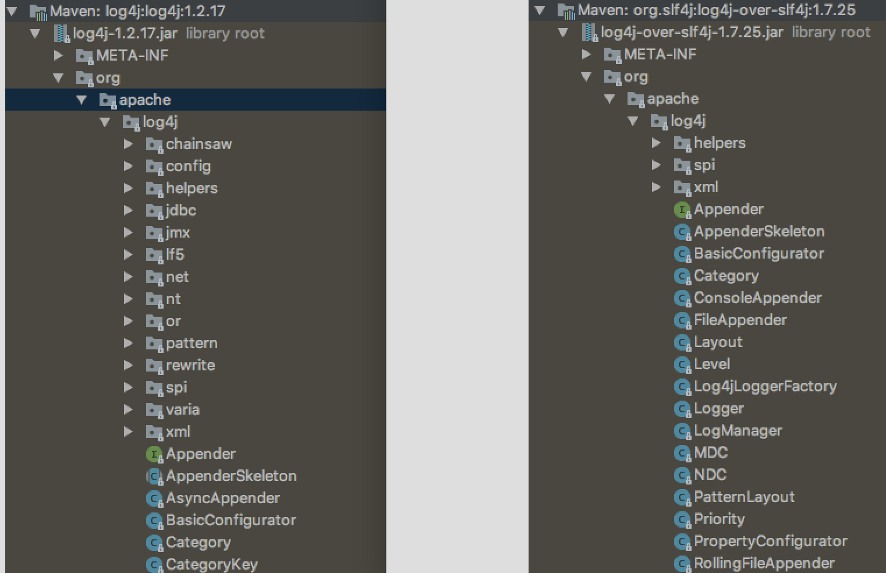Viewport: 886px width, 573px height.
Task: Select the or package in log4j-1.2.17
Action: click(x=173, y=321)
